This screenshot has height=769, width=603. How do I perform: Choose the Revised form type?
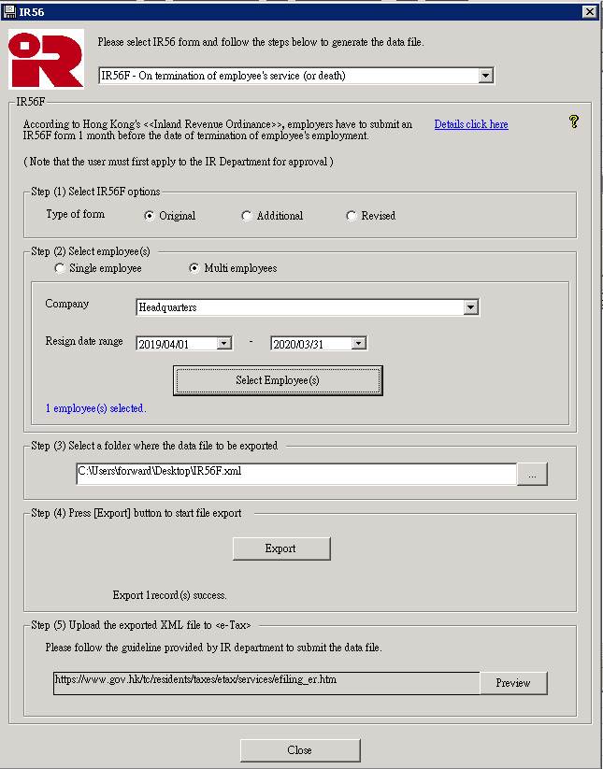(x=352, y=216)
